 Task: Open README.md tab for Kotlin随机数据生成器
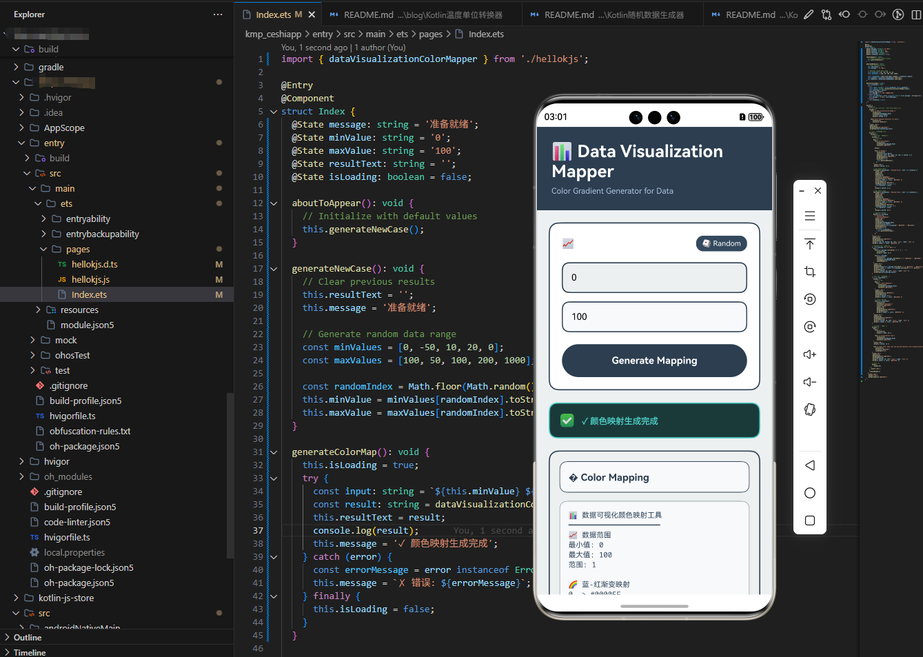pos(613,14)
